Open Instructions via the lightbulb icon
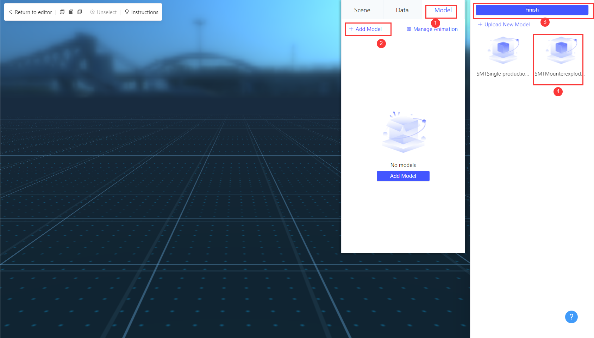This screenshot has height=338, width=594. tap(127, 12)
